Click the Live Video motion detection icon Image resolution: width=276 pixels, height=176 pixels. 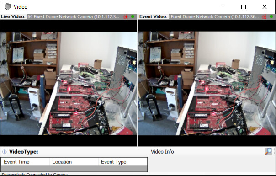[x=126, y=17]
